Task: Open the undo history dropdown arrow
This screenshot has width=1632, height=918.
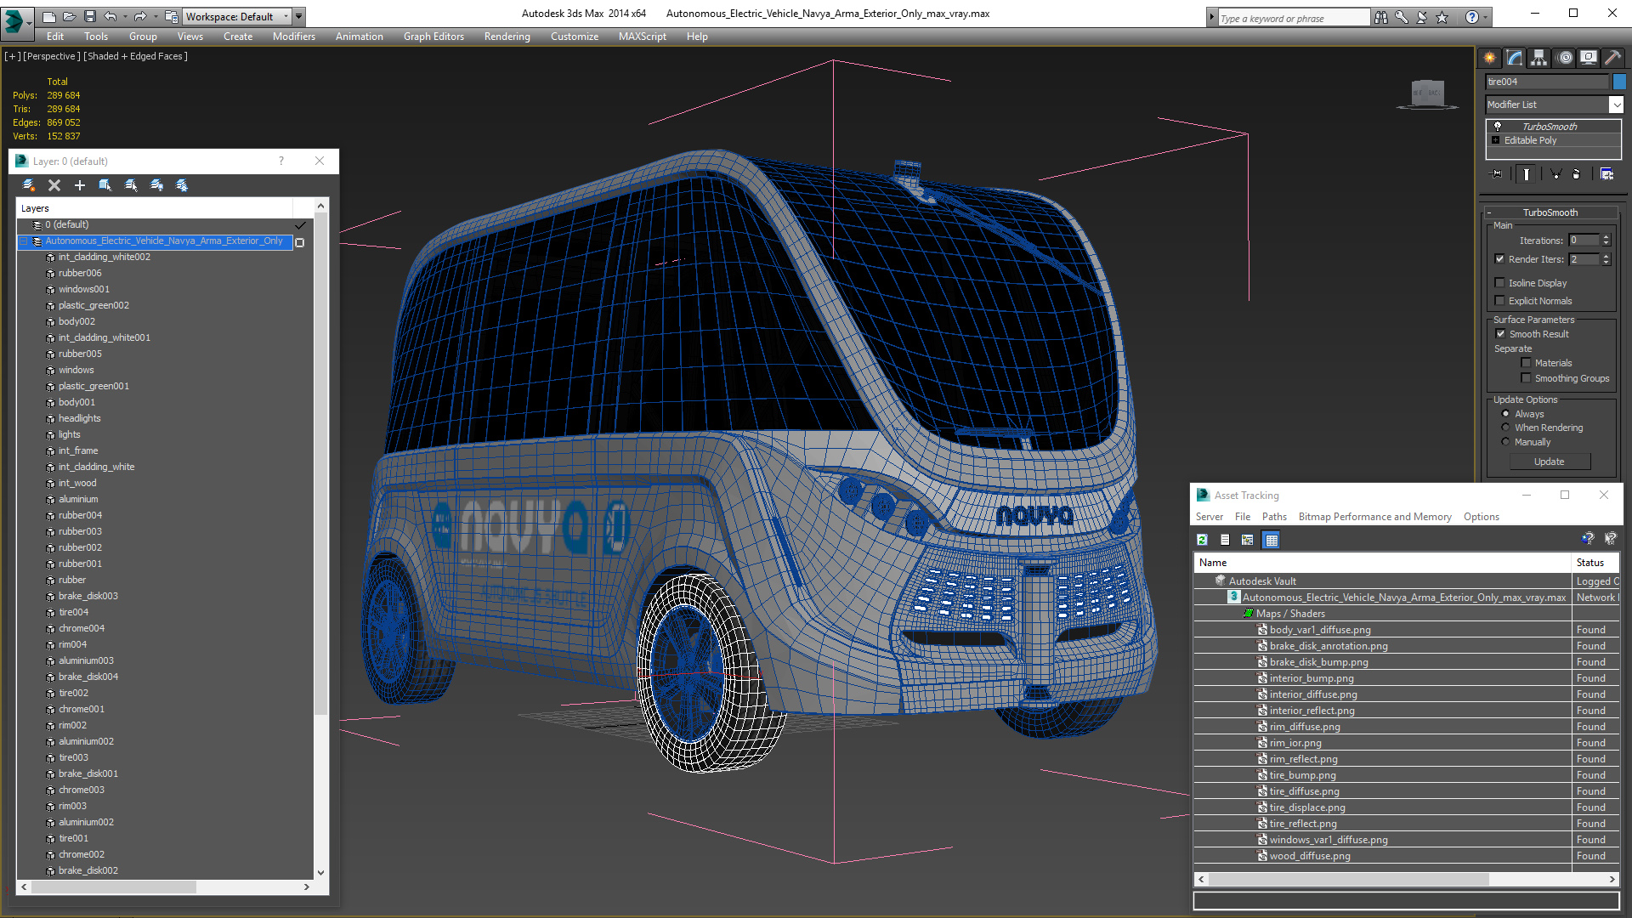Action: [125, 16]
